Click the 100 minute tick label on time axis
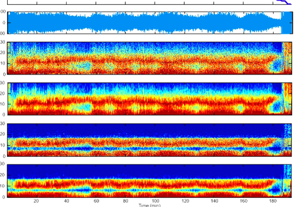This screenshot has width=296, height=207. [155, 201]
